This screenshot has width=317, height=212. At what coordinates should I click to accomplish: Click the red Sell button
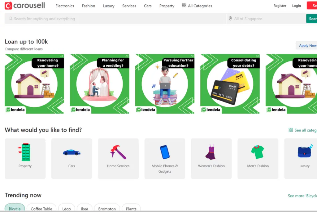(312, 6)
